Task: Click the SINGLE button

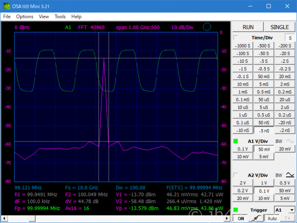Action: click(280, 27)
